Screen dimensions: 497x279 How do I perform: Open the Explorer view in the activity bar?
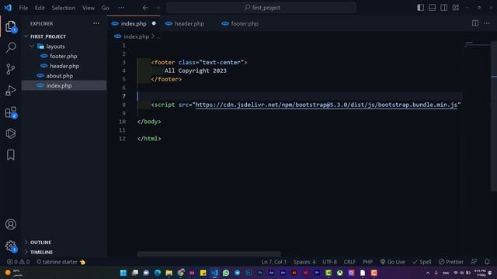(x=10, y=26)
